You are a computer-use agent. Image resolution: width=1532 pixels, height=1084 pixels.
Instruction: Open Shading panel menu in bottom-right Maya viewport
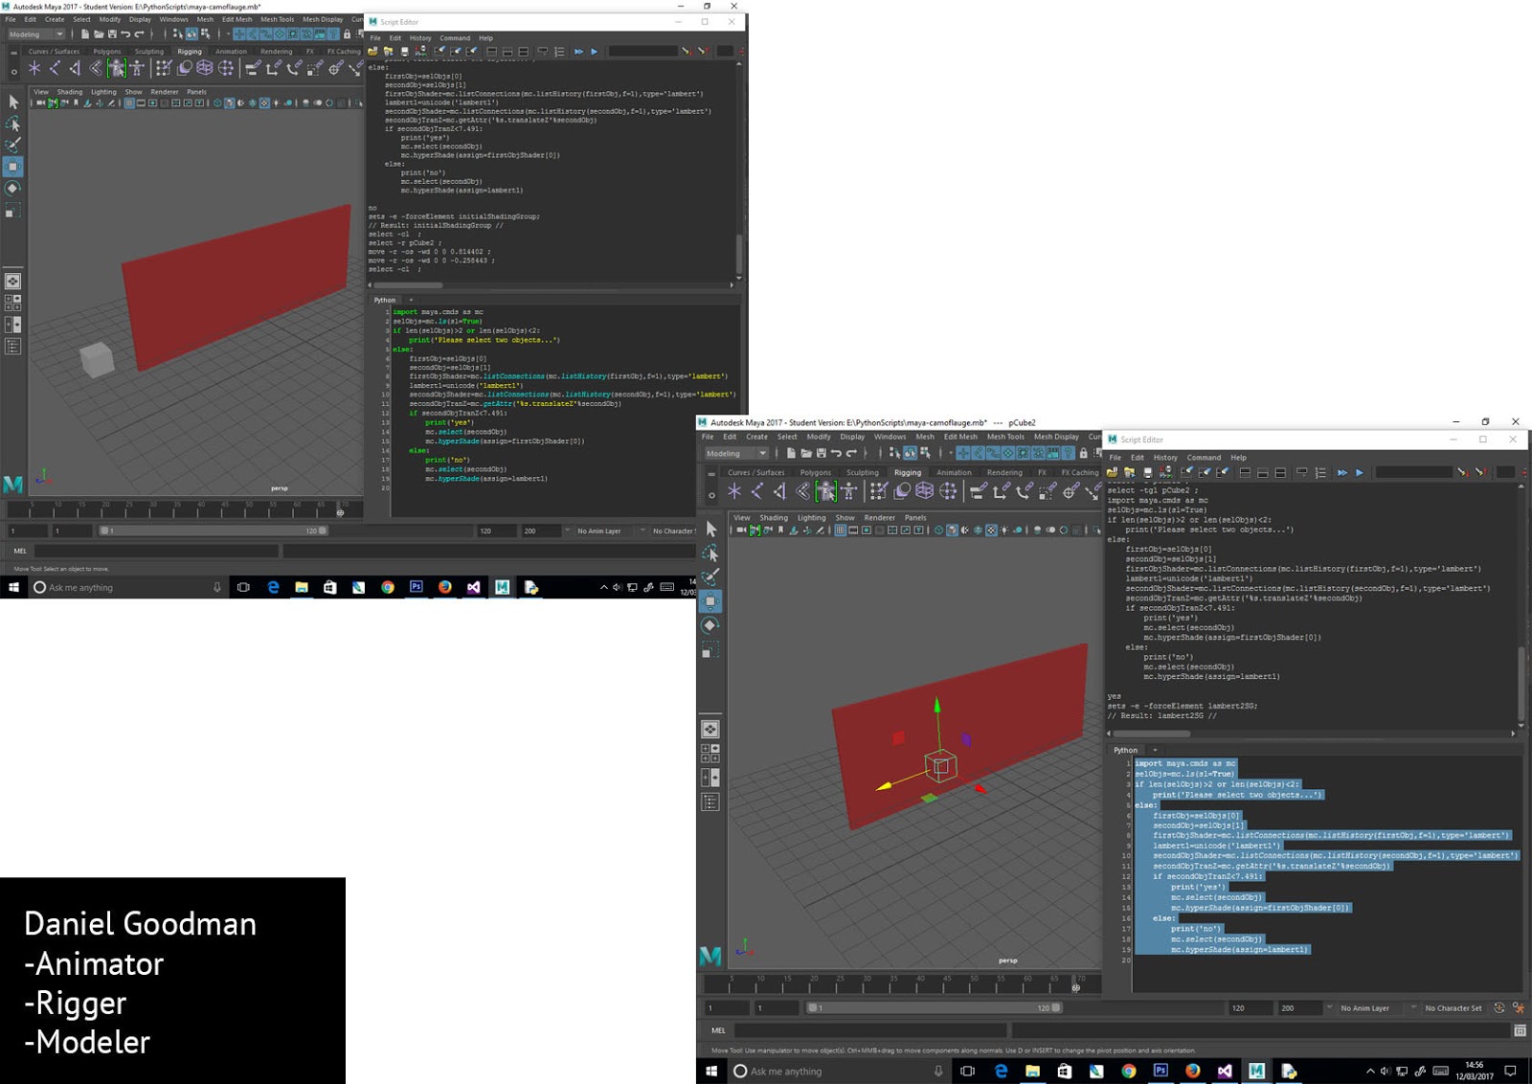(774, 517)
